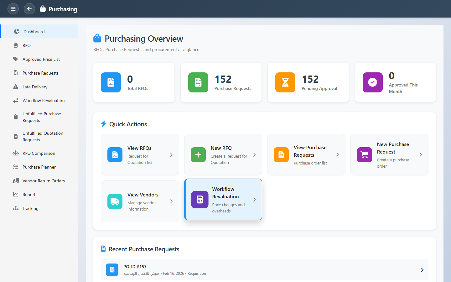Click the green New RFQ plus icon

tap(198, 155)
